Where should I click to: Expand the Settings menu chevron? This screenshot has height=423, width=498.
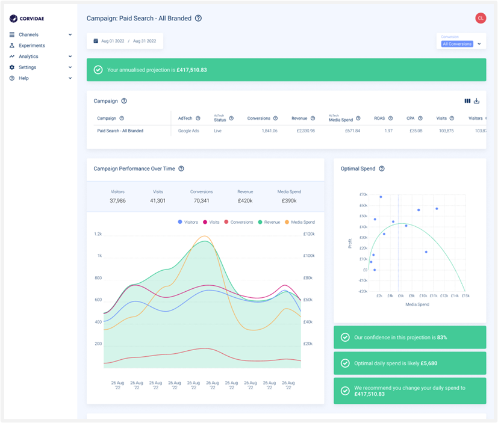pyautogui.click(x=70, y=67)
